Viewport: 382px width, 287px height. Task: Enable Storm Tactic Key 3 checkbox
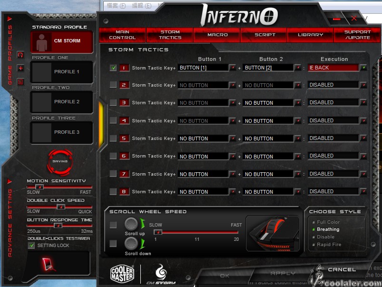point(113,102)
